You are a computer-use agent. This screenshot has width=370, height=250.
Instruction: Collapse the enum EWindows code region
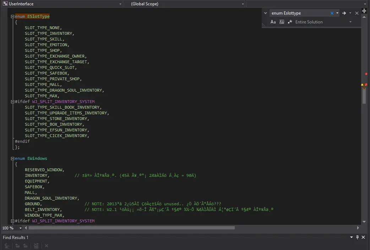tap(12, 158)
